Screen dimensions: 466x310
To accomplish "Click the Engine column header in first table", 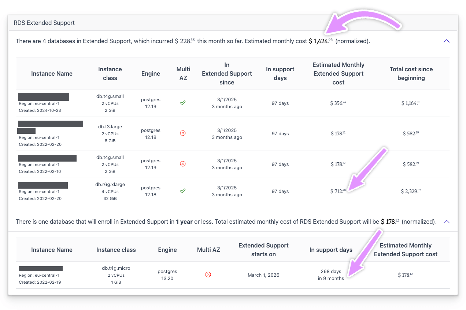I will pos(151,73).
